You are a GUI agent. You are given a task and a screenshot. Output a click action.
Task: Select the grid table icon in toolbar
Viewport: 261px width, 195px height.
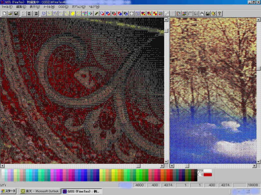click(161, 14)
